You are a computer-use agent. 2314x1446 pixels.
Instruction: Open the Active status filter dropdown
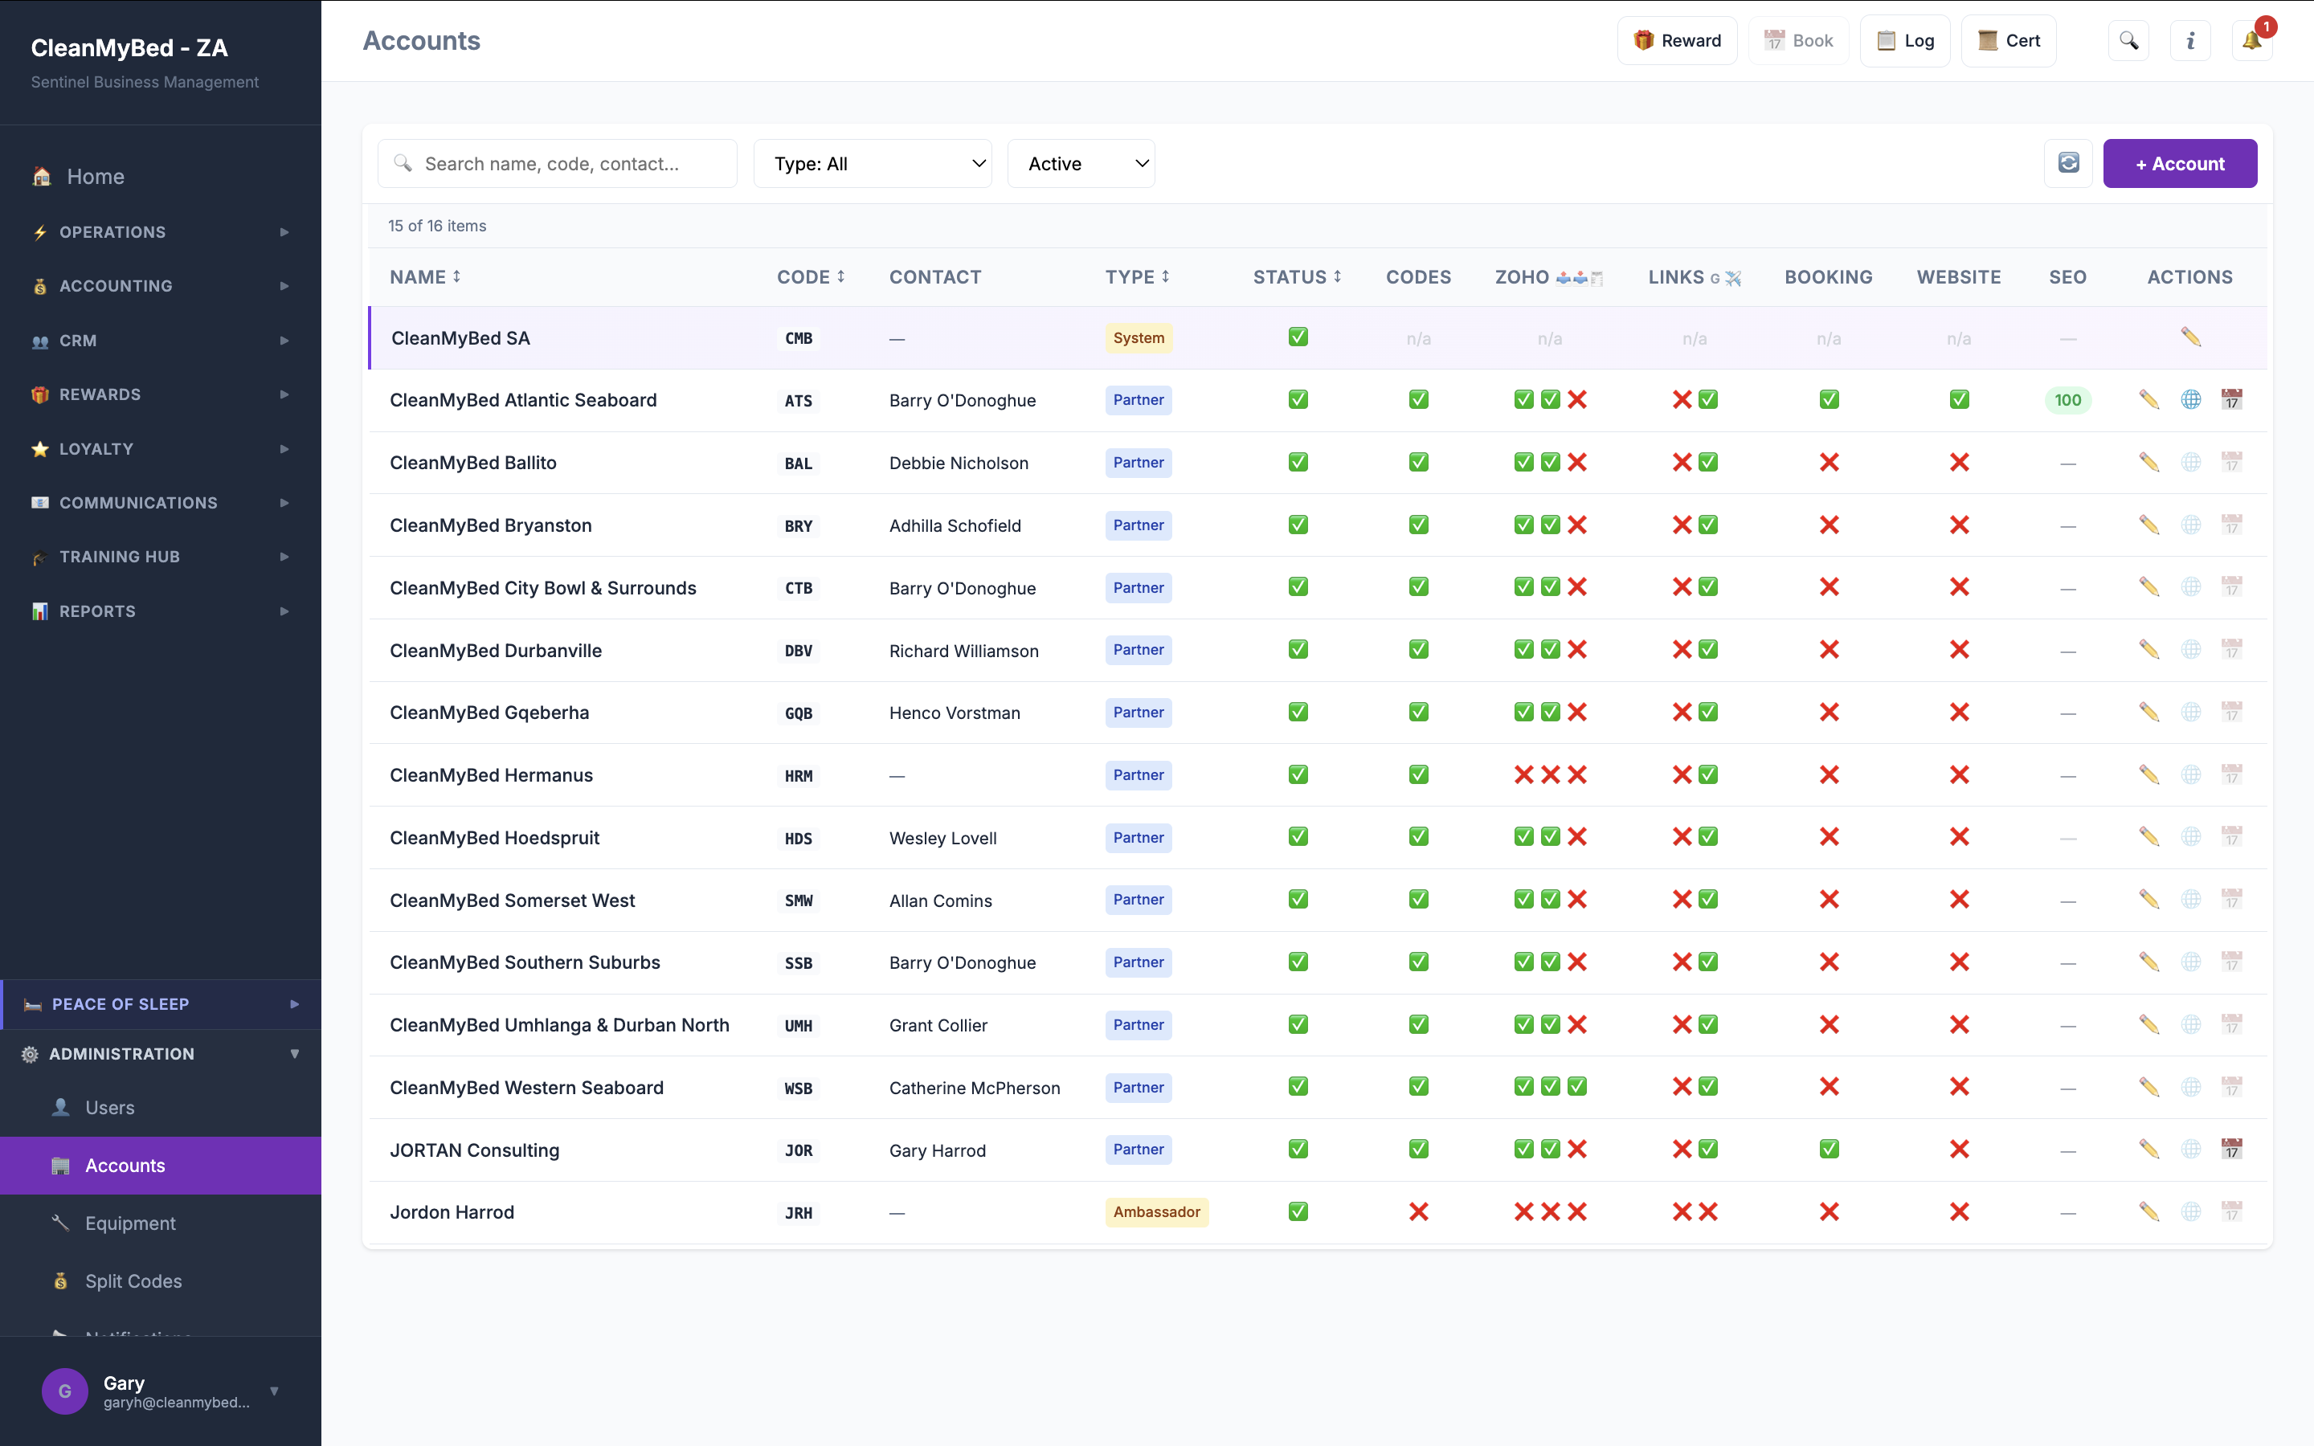coord(1081,164)
